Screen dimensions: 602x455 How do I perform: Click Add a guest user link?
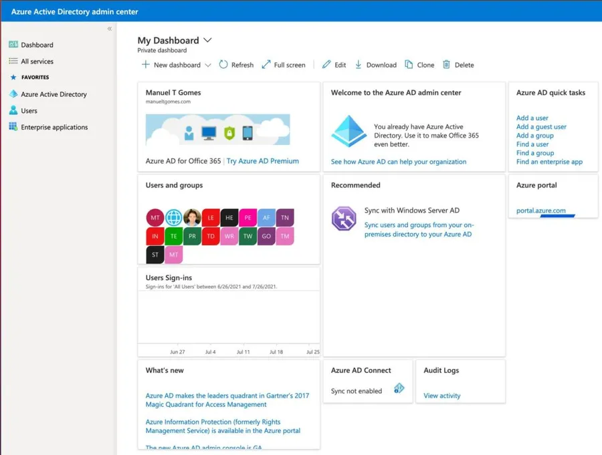541,127
